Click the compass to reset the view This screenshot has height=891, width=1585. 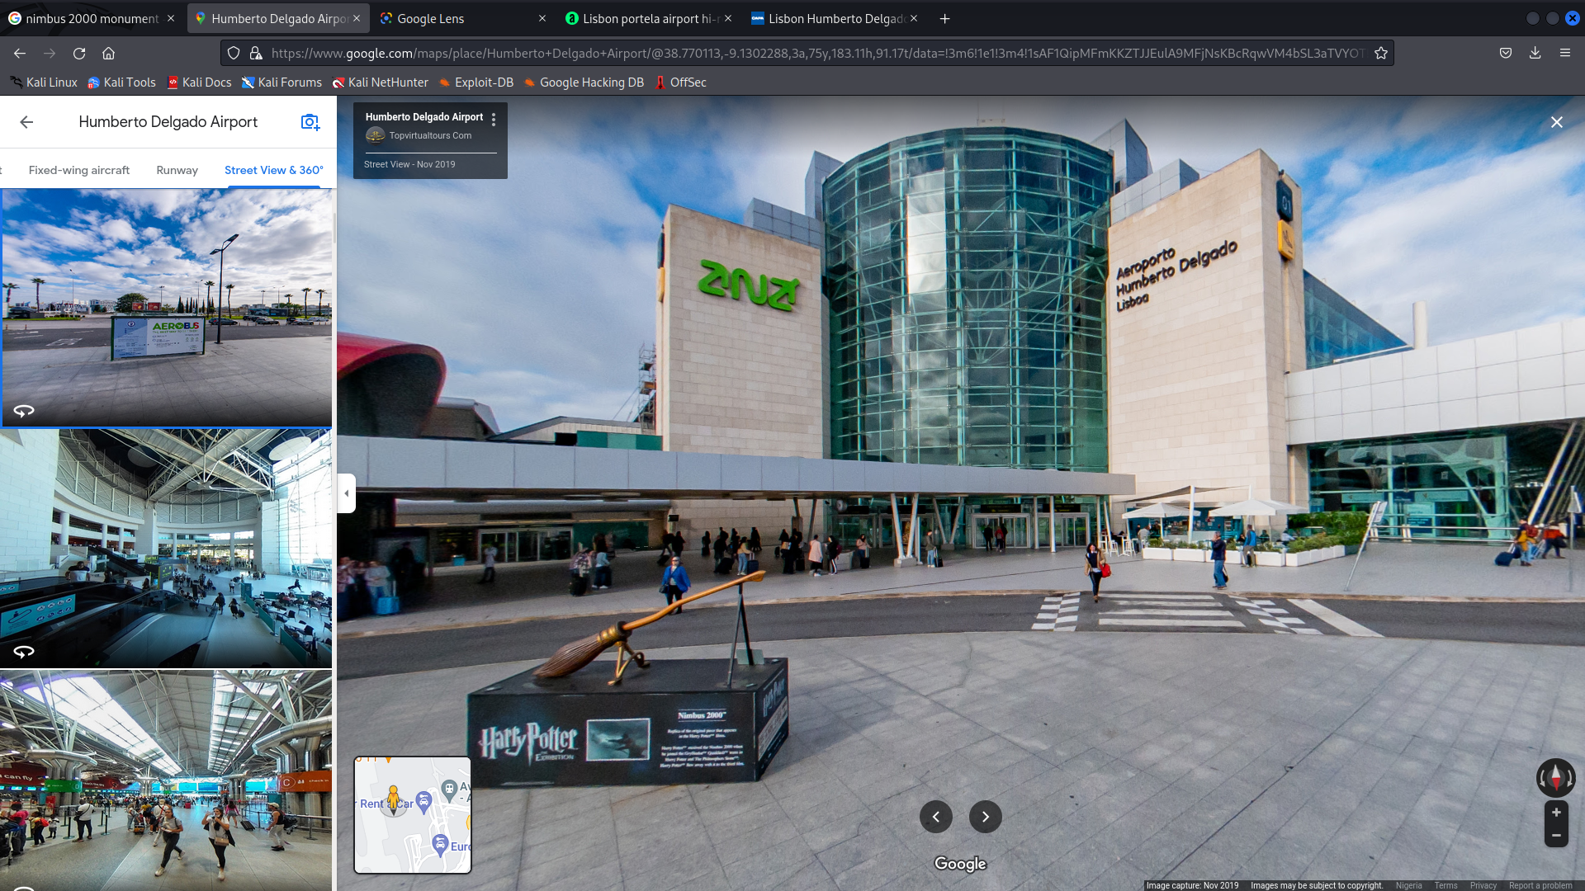(1555, 777)
